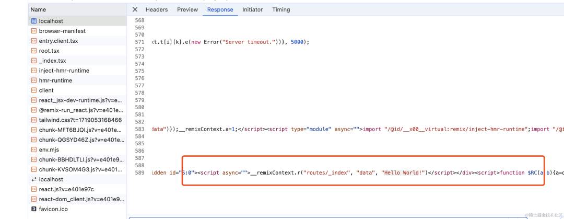Image resolution: width=564 pixels, height=219 pixels.
Task: Select the inject-hmr-runtime request
Action: (77, 71)
